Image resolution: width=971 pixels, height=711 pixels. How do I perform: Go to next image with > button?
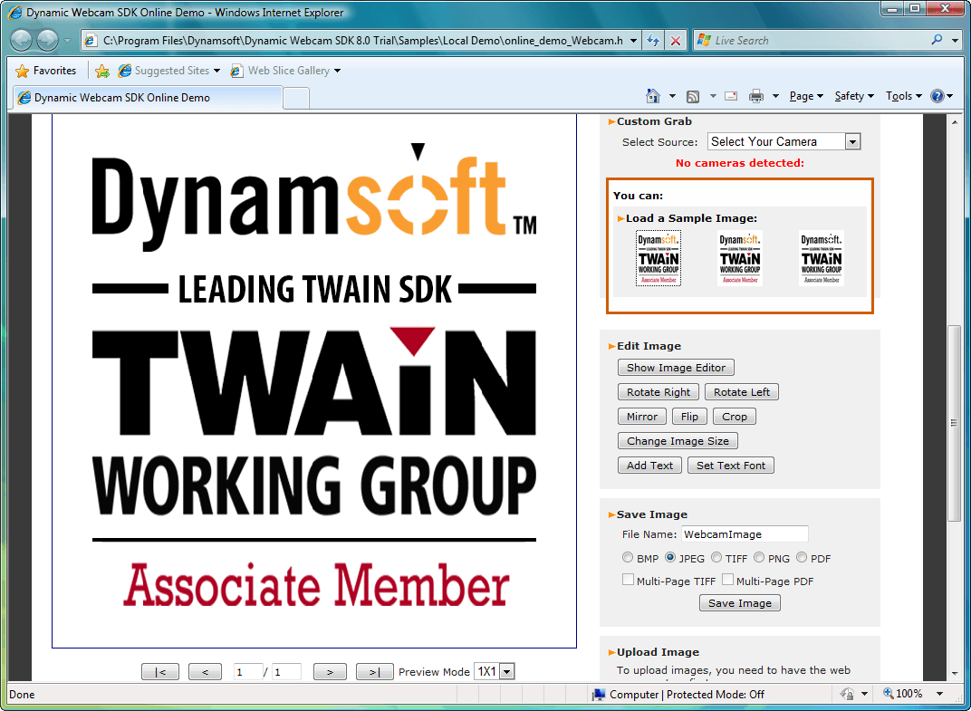click(x=330, y=672)
